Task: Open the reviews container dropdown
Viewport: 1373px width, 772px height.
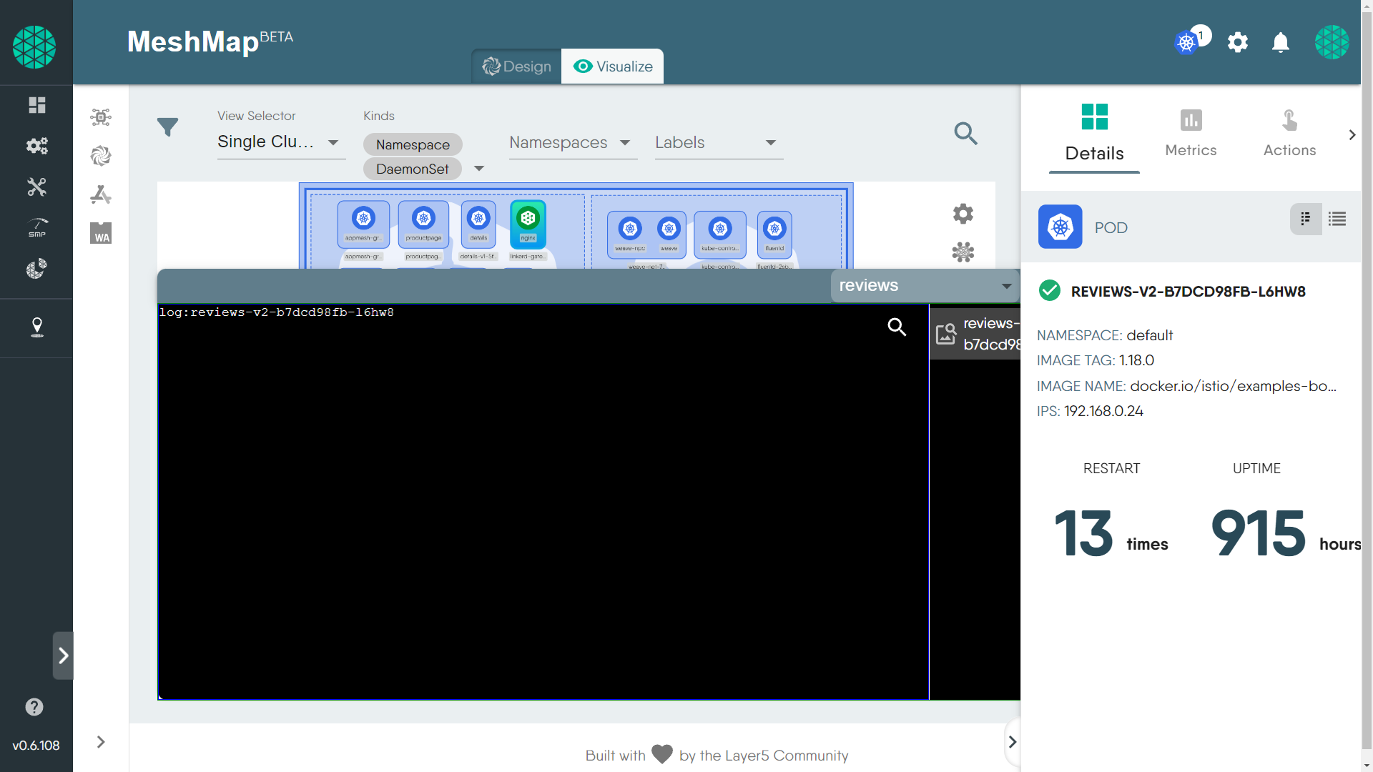Action: click(925, 285)
